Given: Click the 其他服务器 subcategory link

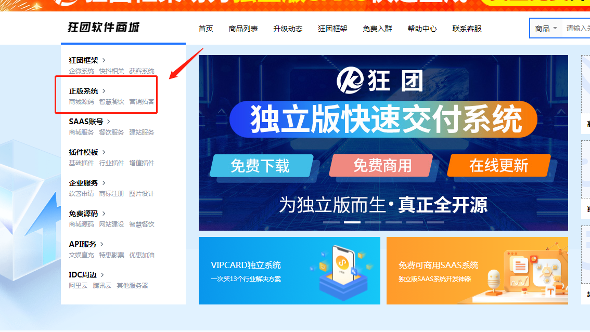Looking at the screenshot, I should [132, 286].
